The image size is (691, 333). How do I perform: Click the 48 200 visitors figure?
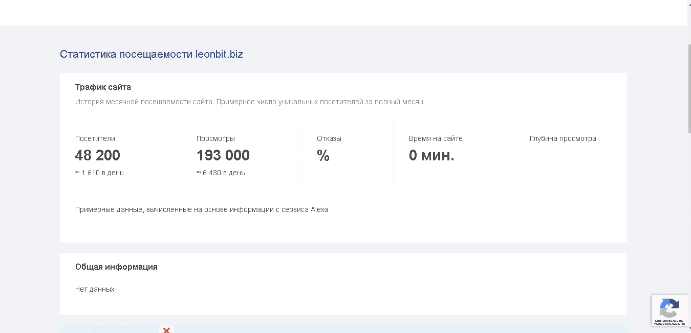click(98, 155)
